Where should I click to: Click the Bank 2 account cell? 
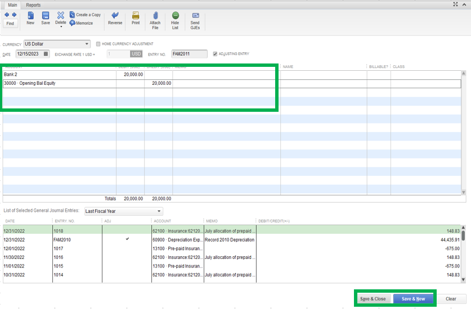(60, 74)
